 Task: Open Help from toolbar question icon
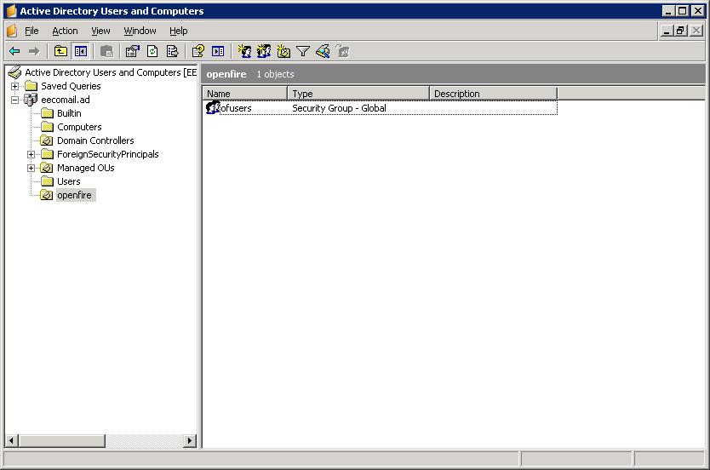[198, 51]
